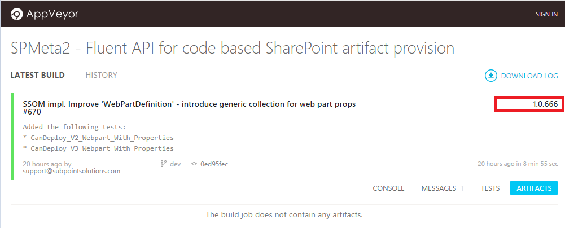Switch to the LATEST BUILD tab
Image resolution: width=565 pixels, height=228 pixels.
[x=38, y=75]
